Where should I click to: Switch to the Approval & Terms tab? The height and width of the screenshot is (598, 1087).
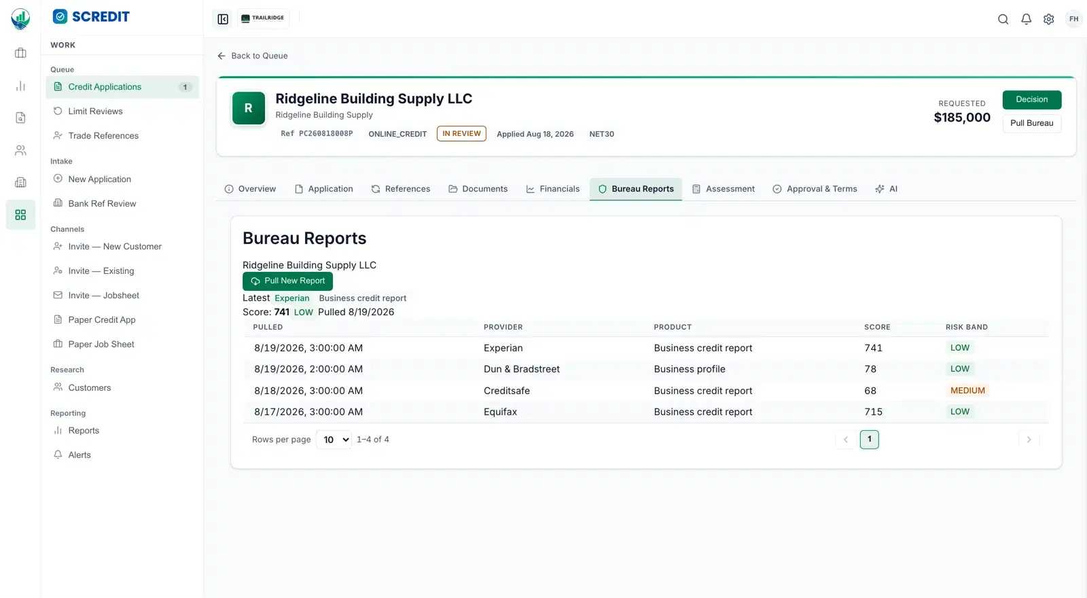coord(815,189)
